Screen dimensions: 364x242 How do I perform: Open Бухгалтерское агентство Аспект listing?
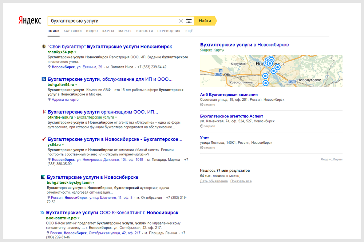(232, 116)
